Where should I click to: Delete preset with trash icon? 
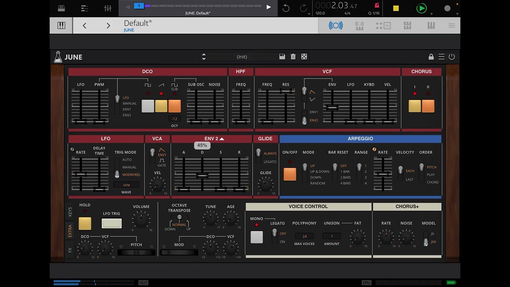(293, 57)
